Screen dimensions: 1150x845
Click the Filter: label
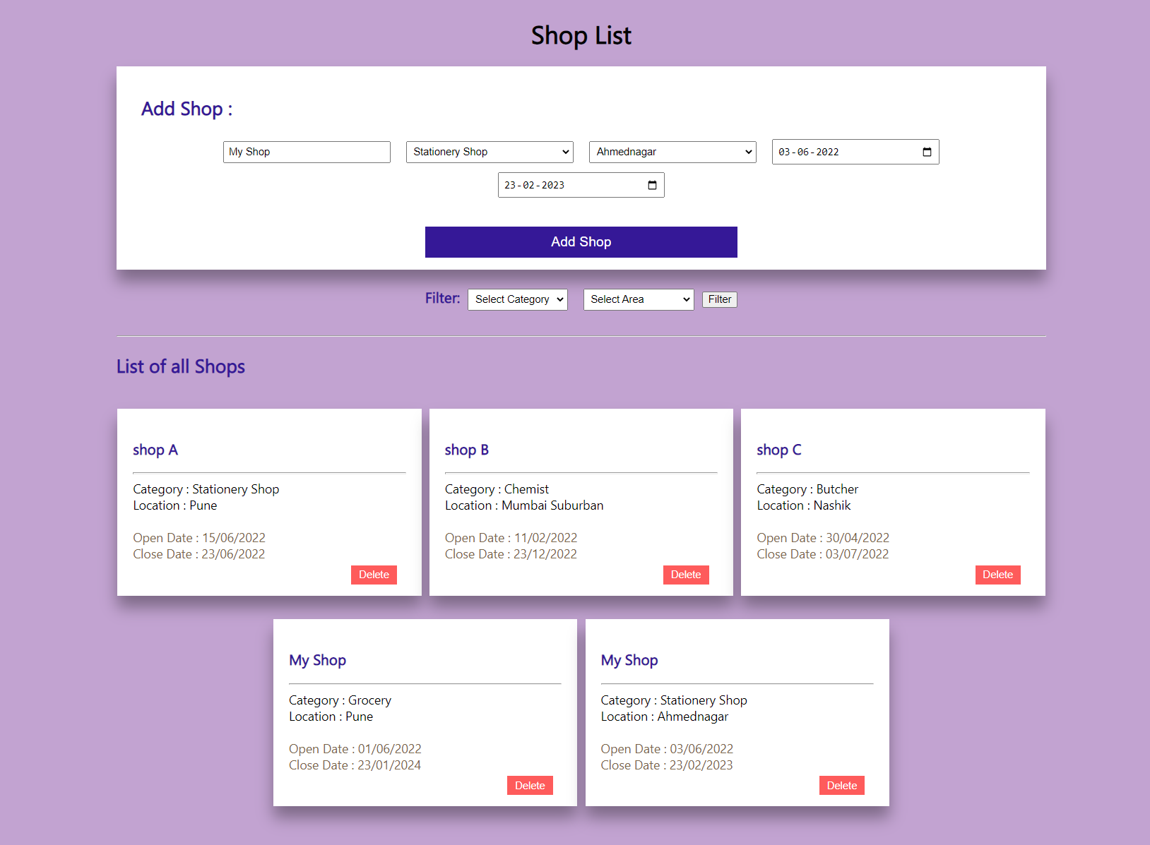[442, 299]
